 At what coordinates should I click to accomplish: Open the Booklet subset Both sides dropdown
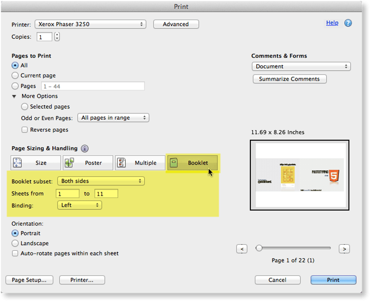click(x=101, y=181)
